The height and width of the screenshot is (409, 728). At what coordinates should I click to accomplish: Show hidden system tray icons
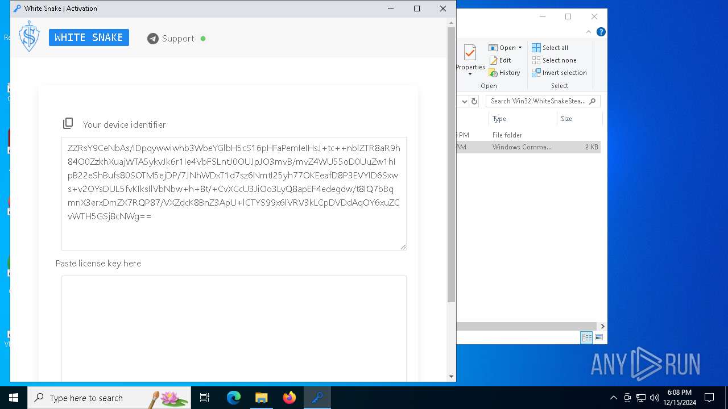pyautogui.click(x=613, y=398)
